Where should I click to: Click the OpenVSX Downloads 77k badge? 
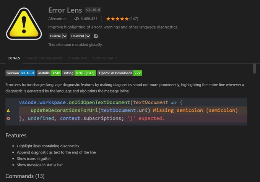[x=120, y=73]
